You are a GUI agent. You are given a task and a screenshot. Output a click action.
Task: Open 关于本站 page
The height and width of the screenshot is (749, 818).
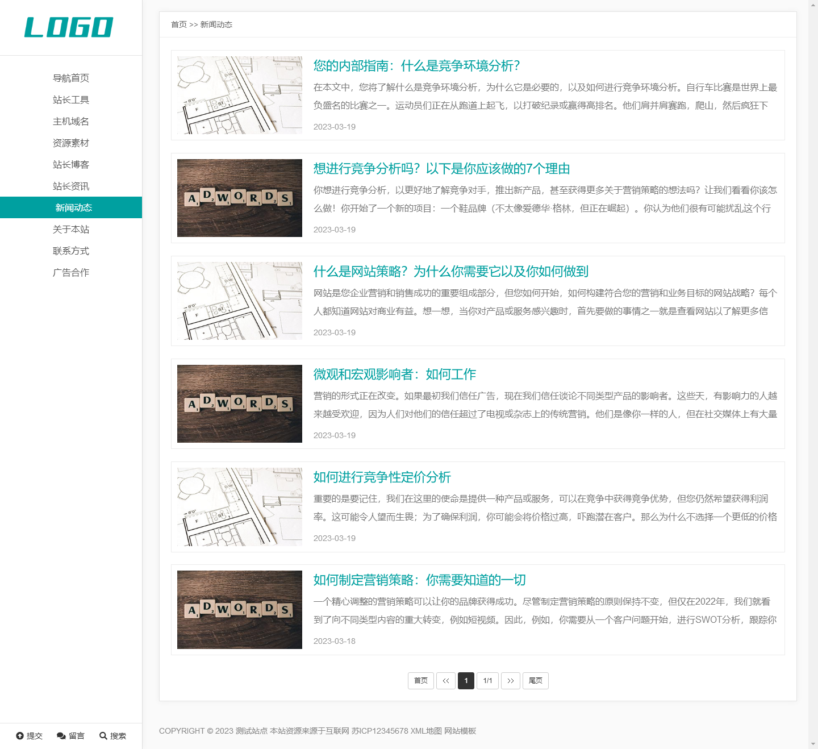click(x=71, y=229)
